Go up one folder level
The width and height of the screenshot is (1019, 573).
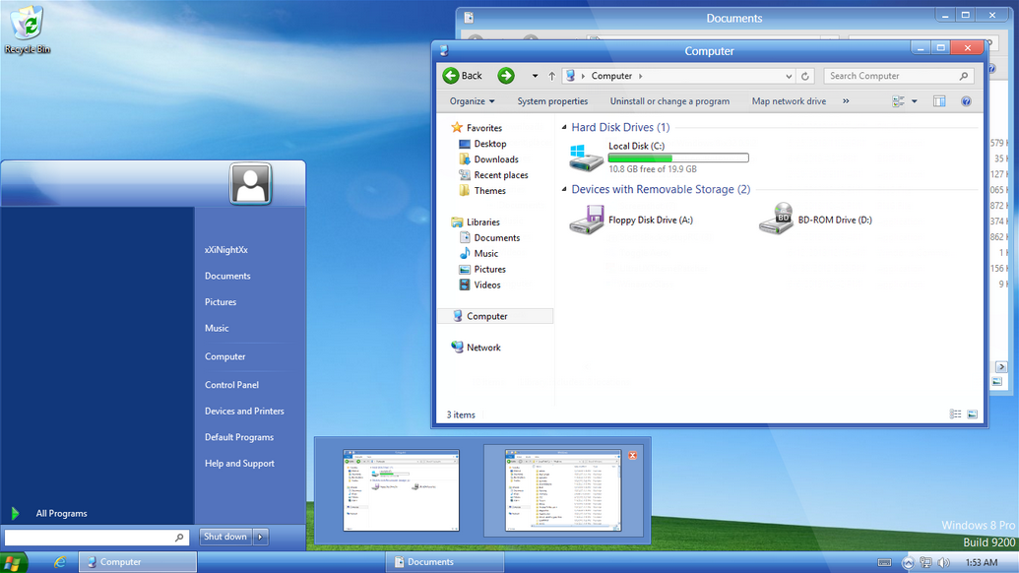click(551, 76)
